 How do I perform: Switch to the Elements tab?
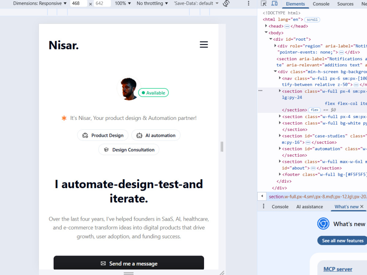(x=295, y=4)
